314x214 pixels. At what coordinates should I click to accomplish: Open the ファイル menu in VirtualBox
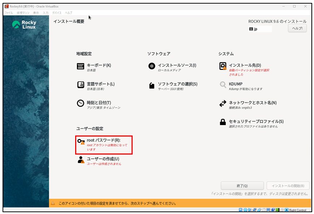(x=8, y=13)
